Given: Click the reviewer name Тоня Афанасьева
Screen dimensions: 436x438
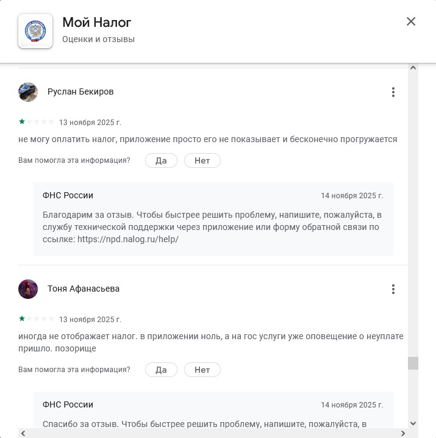Looking at the screenshot, I should [84, 289].
